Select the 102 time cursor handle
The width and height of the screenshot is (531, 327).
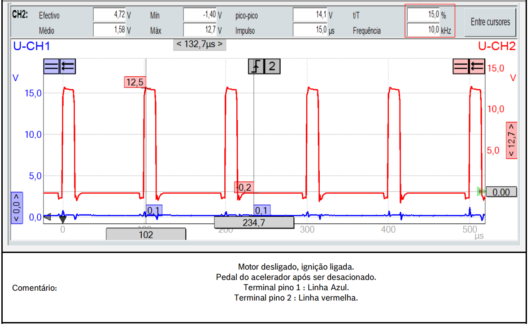[x=146, y=234]
